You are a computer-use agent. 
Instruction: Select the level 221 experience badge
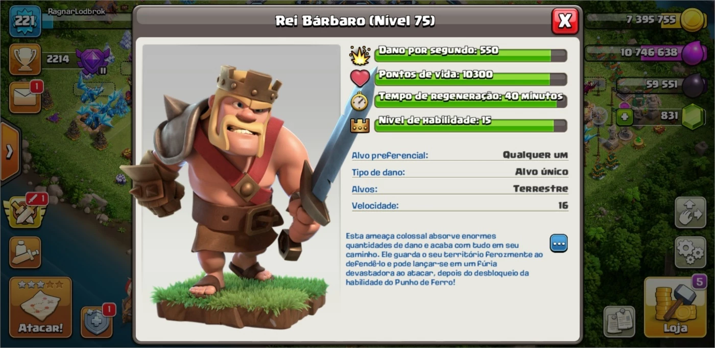coord(25,21)
